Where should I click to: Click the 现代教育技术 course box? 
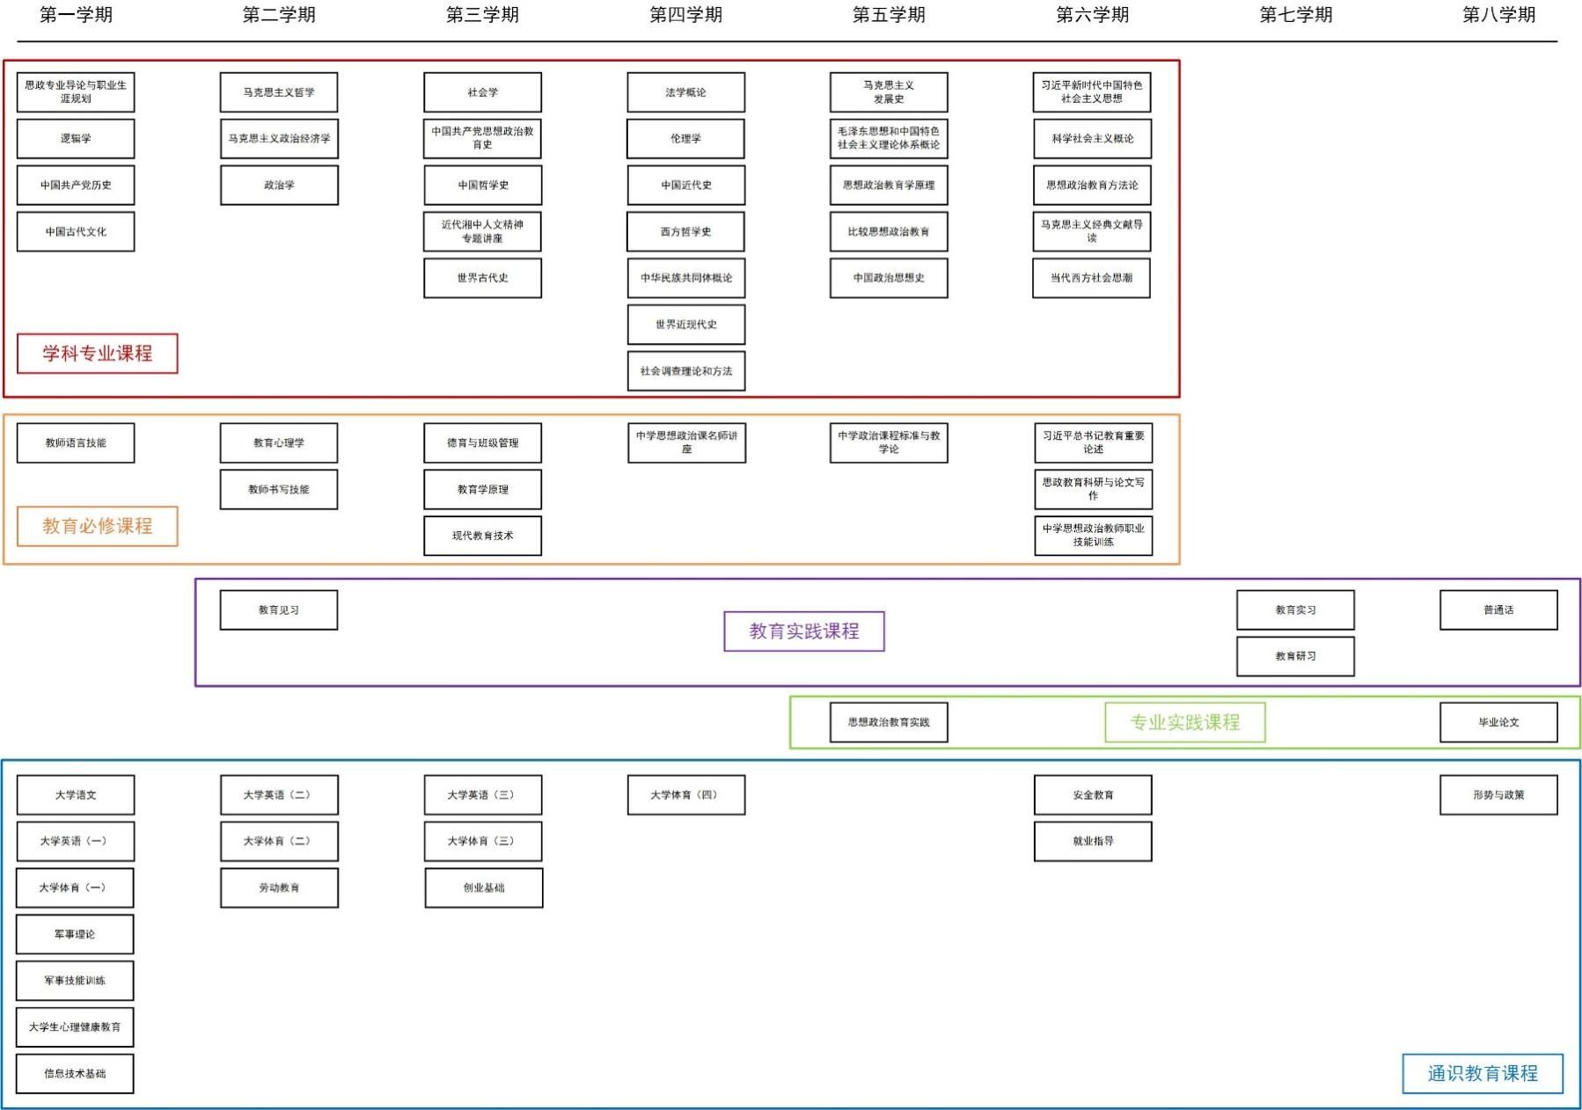click(x=482, y=536)
